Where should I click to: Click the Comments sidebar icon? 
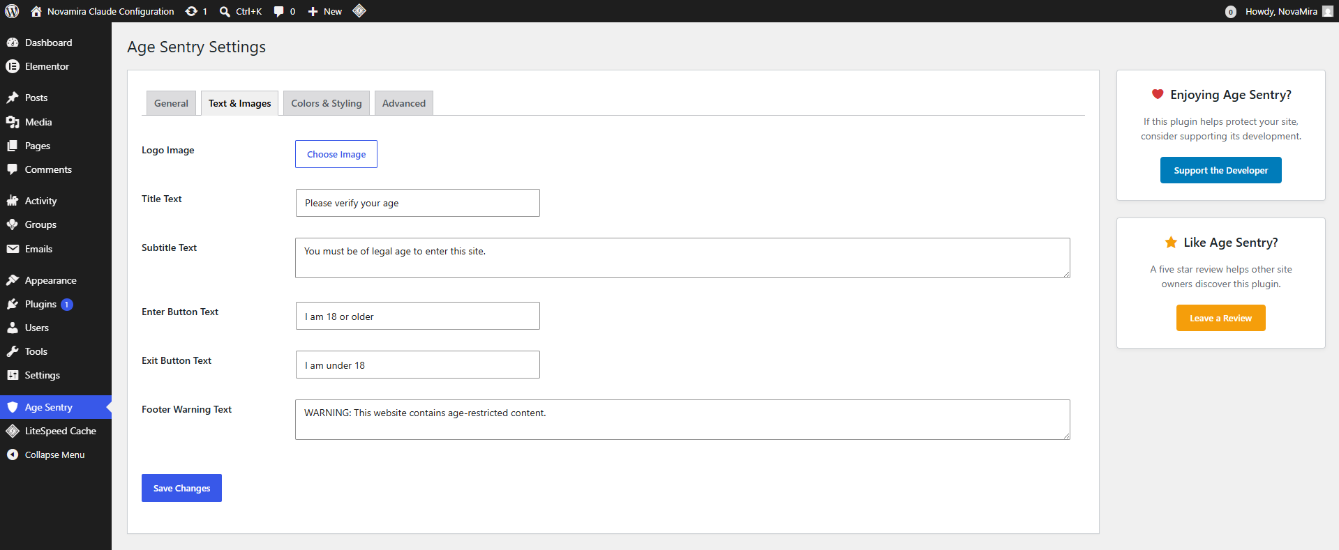pyautogui.click(x=13, y=169)
